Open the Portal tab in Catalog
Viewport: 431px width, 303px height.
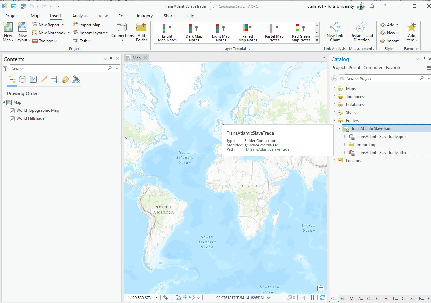pos(354,67)
